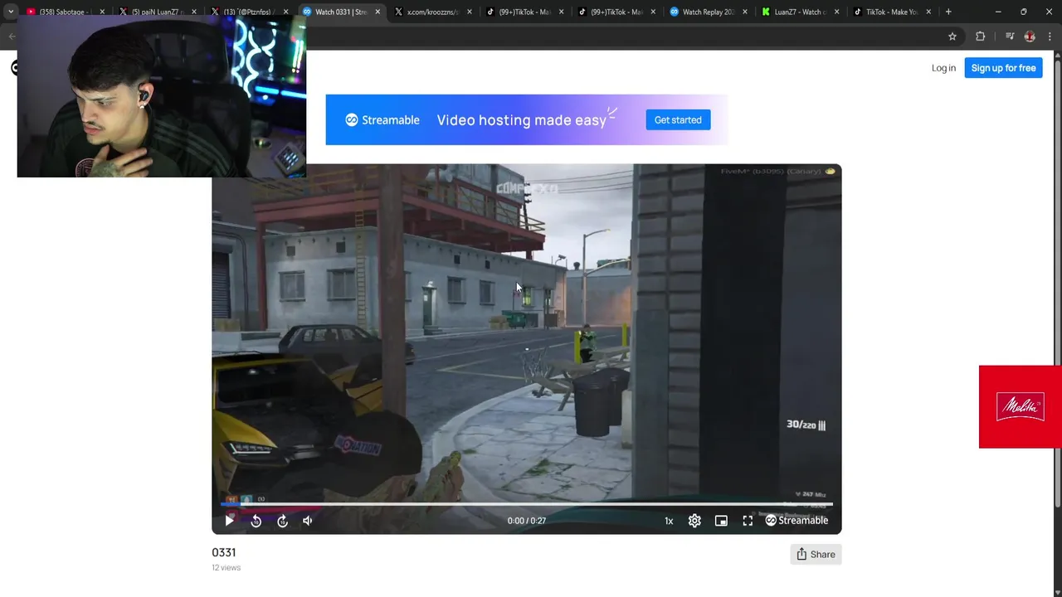Open a new browser tab
This screenshot has width=1062, height=597.
pyautogui.click(x=948, y=12)
